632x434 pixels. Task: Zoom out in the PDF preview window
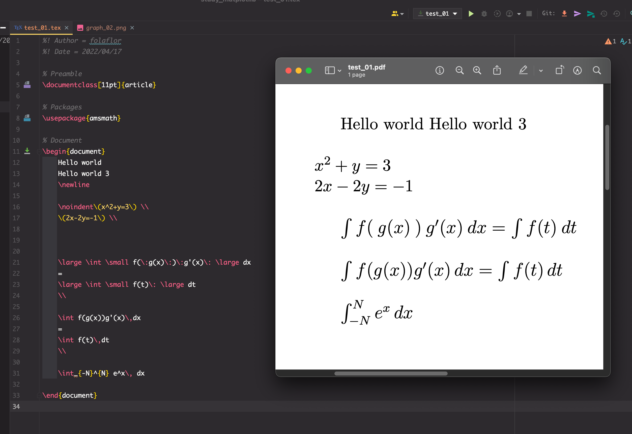459,70
